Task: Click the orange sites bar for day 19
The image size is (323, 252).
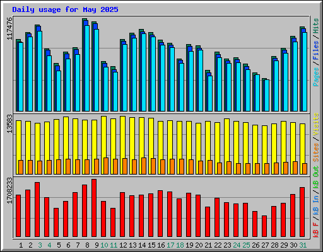Action: point(191,167)
